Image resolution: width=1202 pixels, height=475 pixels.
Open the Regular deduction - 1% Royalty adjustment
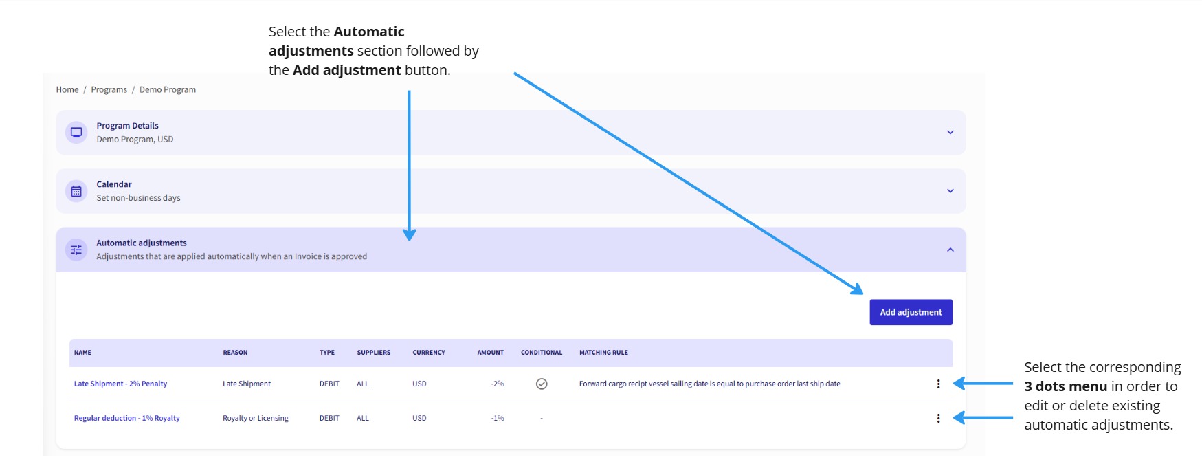(x=126, y=417)
